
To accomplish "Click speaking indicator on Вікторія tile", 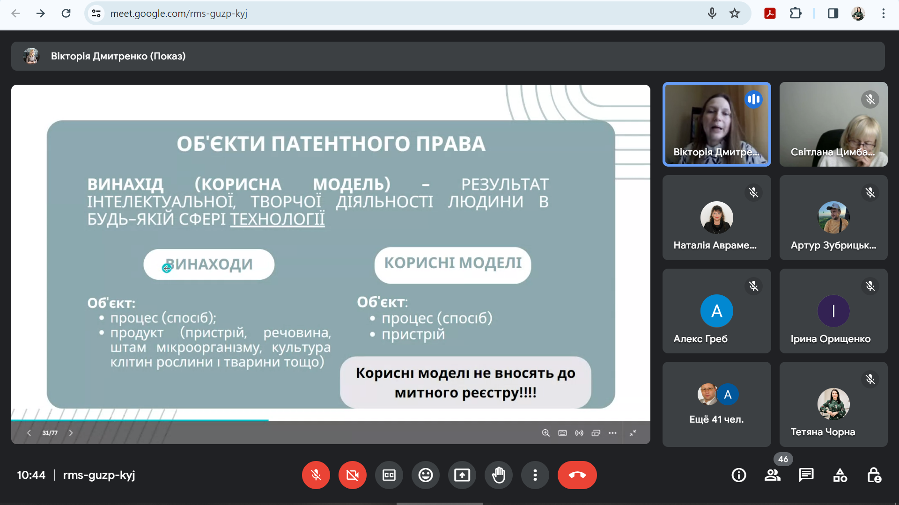I will click(753, 99).
